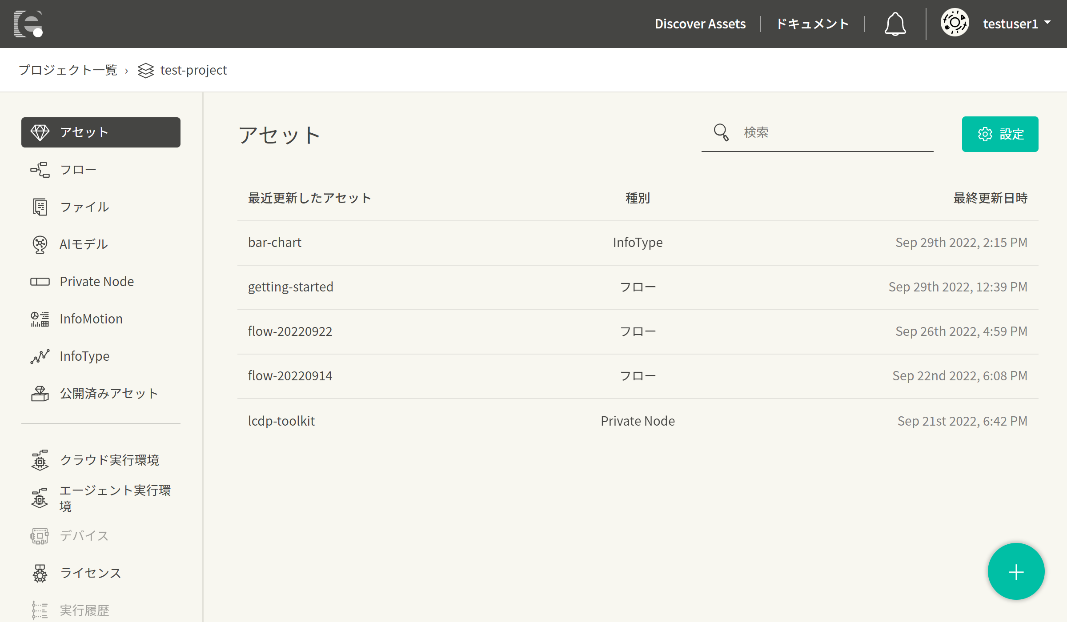Image resolution: width=1067 pixels, height=622 pixels.
Task: Open エージェント実行環境 sidebar label
Action: 116,498
